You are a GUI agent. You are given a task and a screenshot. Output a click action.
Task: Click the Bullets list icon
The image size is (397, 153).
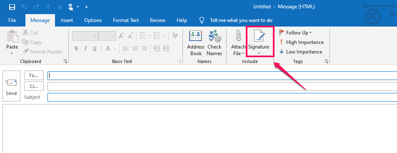(x=143, y=36)
